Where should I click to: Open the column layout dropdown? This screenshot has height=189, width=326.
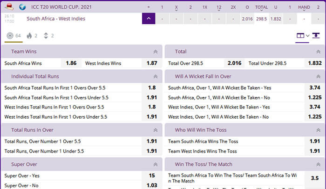click(x=303, y=36)
